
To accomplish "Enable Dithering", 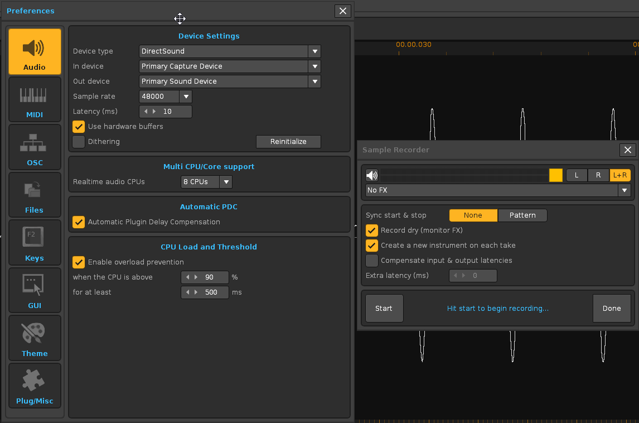I will point(79,141).
